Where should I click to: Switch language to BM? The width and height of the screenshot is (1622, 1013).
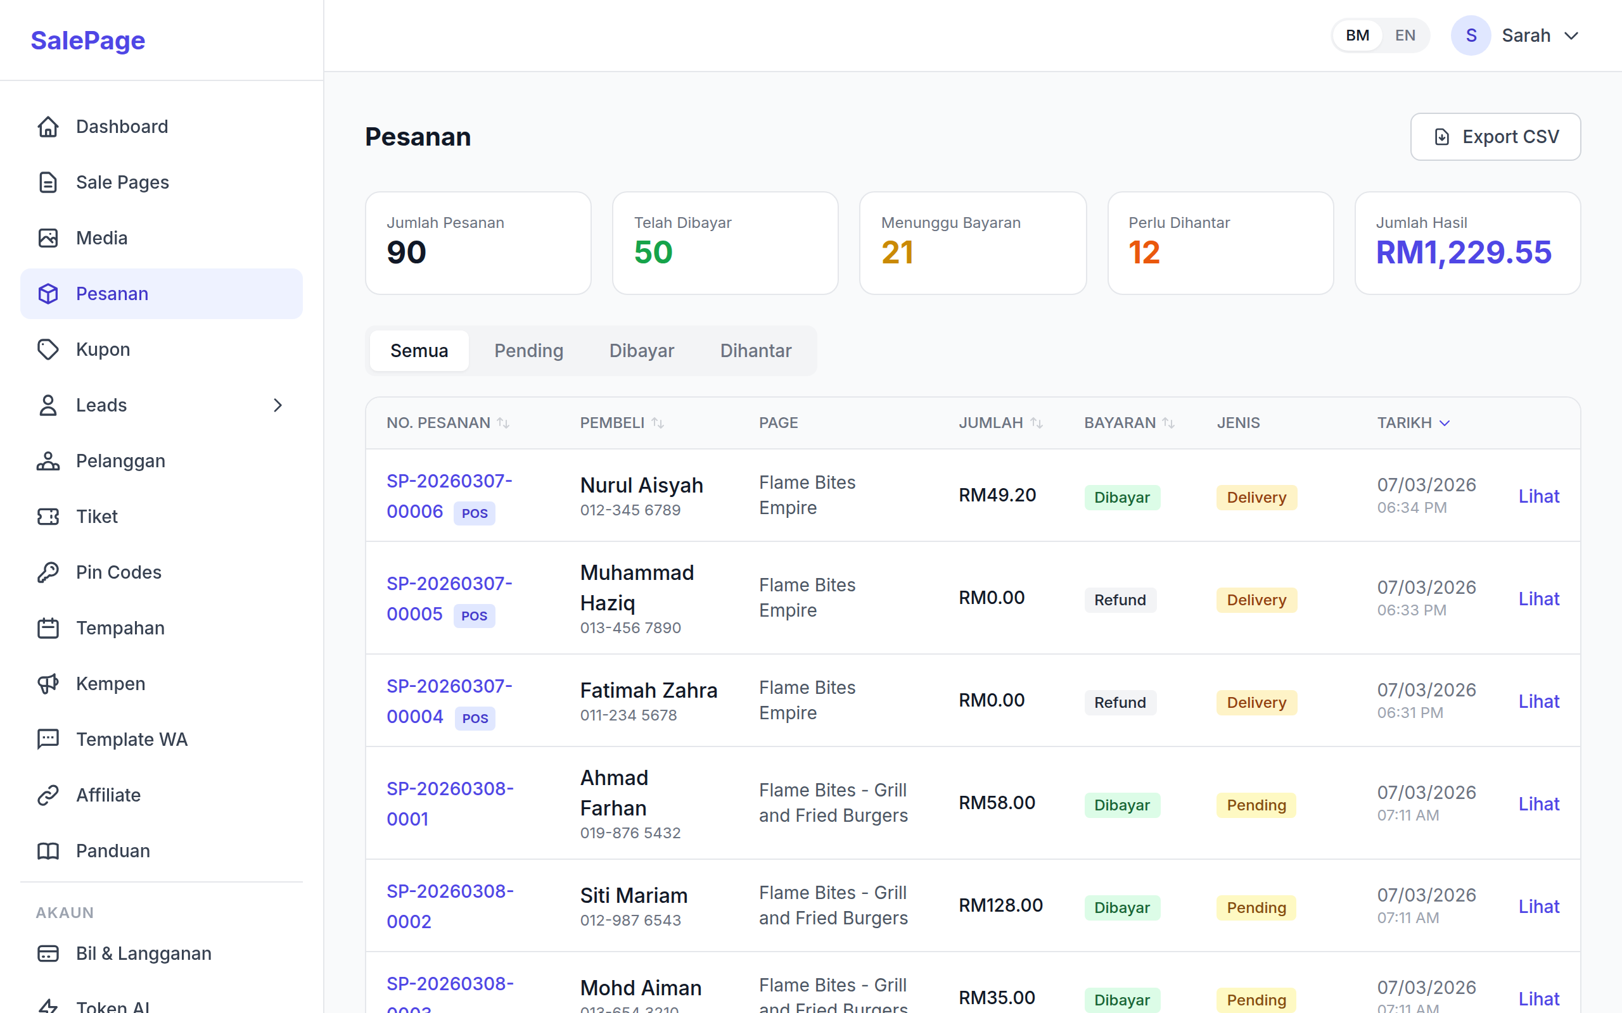pos(1357,35)
